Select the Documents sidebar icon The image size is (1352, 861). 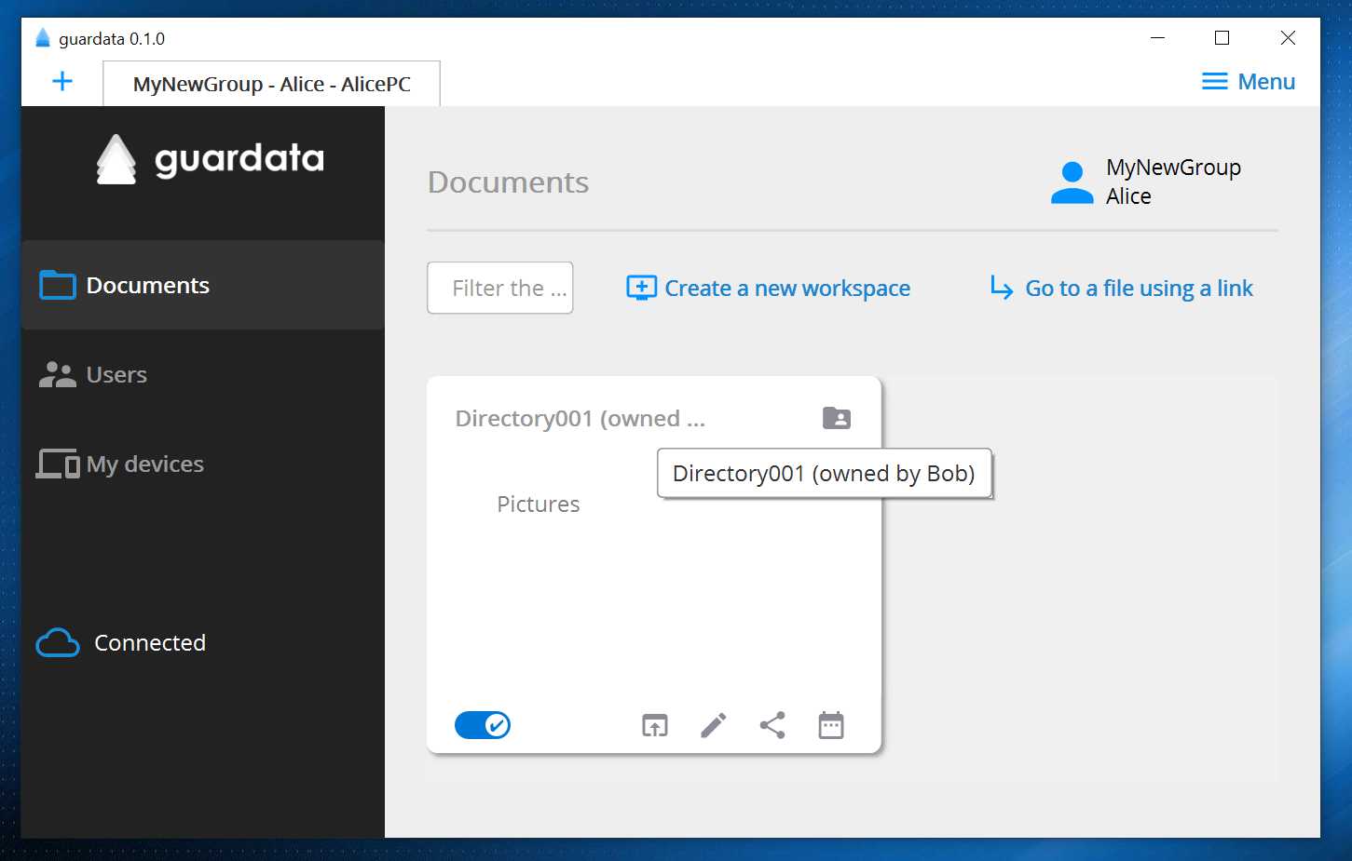pyautogui.click(x=57, y=285)
